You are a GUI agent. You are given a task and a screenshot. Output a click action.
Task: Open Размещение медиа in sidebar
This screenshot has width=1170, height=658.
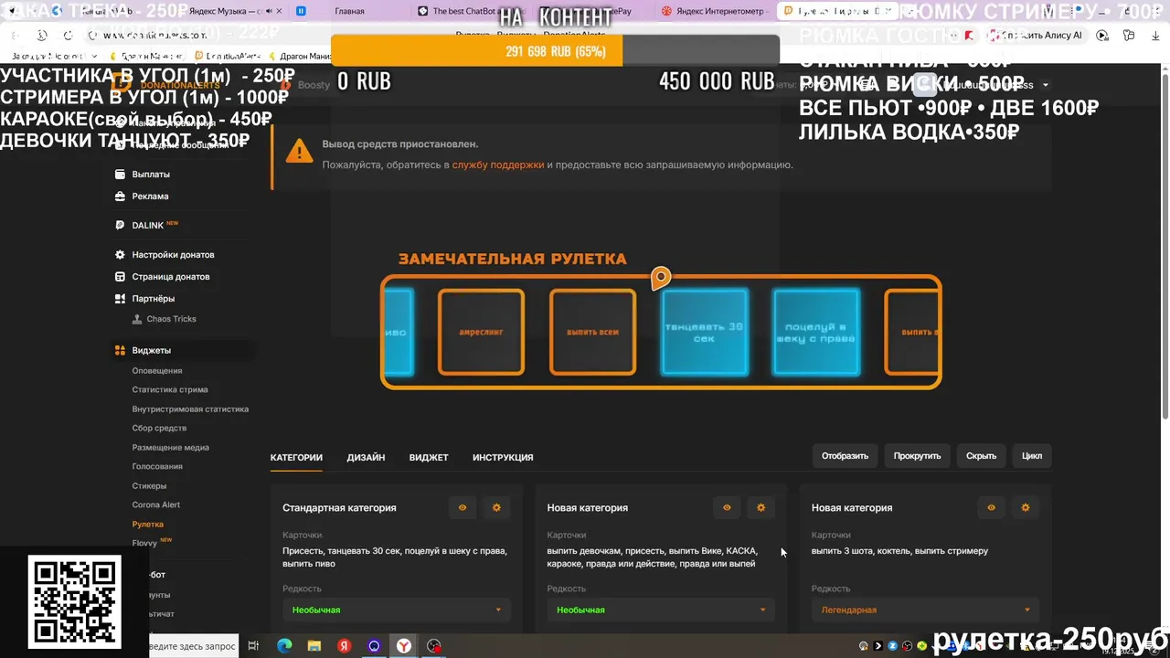(x=170, y=447)
